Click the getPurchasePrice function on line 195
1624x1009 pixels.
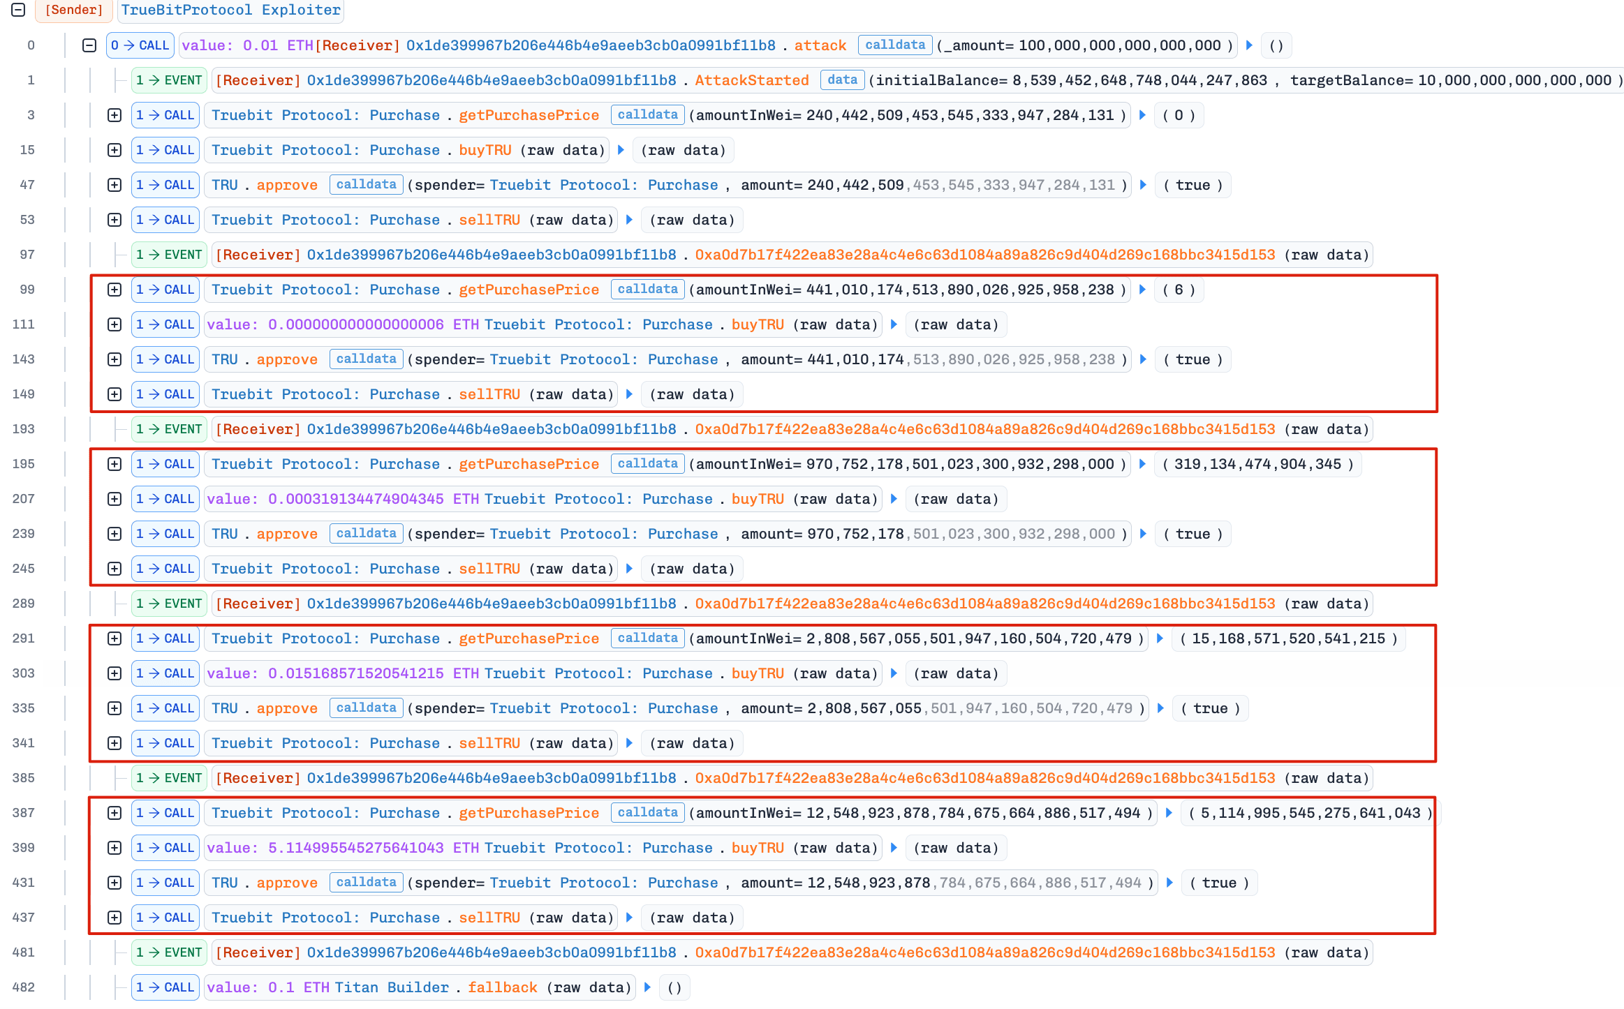529,464
